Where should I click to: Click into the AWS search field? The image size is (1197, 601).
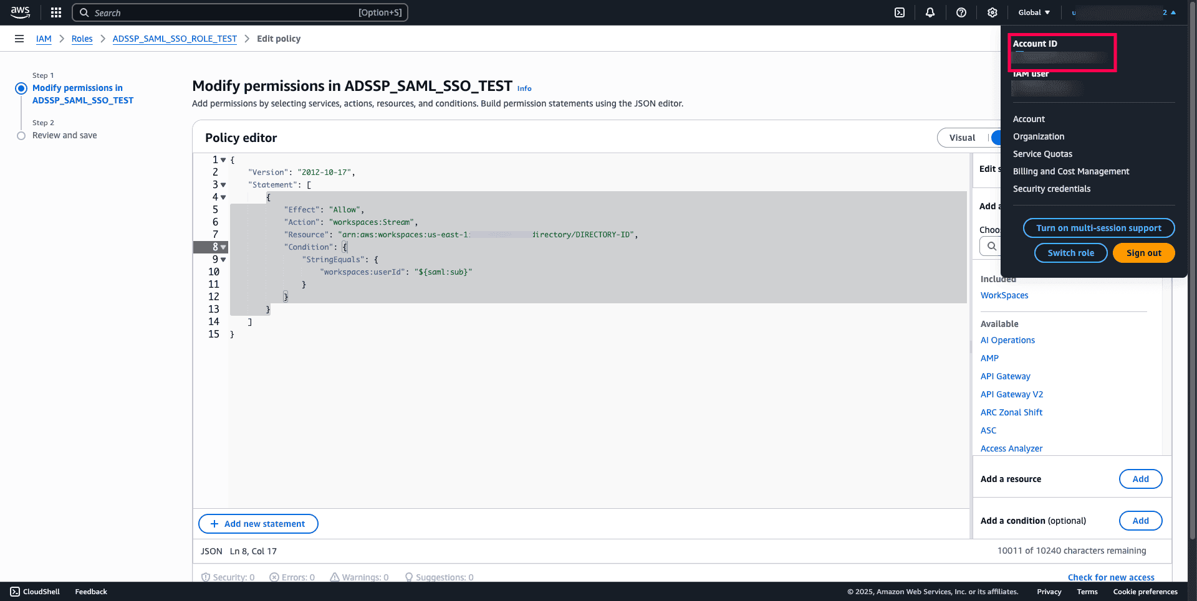click(x=240, y=12)
